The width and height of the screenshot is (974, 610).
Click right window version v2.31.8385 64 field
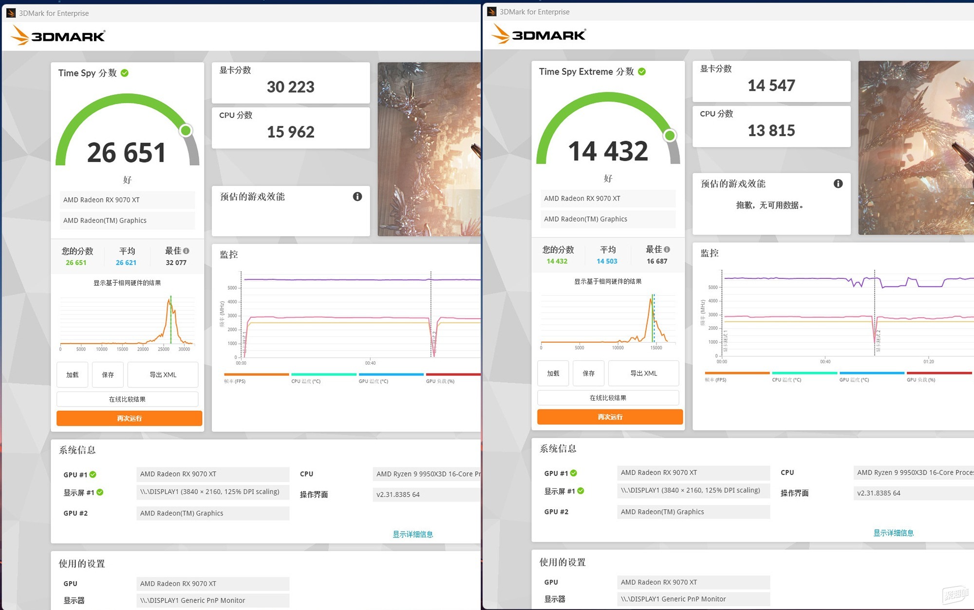coord(914,493)
